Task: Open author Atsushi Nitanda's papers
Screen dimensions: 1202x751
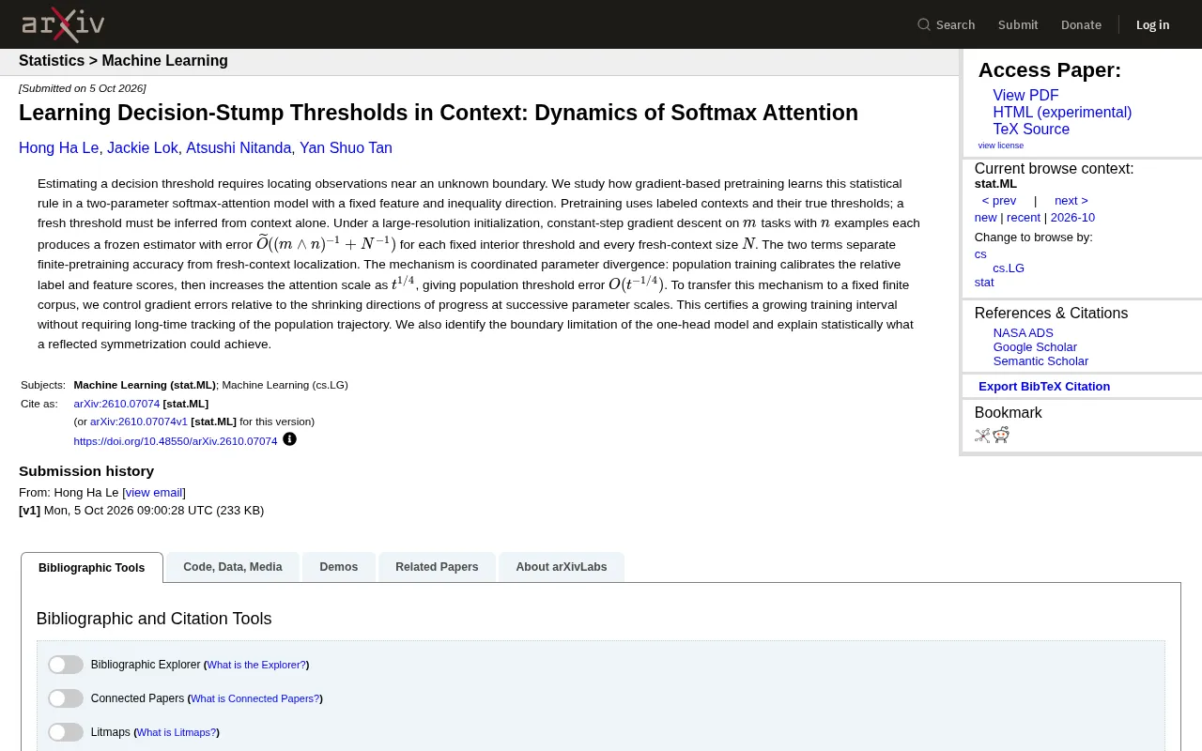Action: tap(239, 148)
